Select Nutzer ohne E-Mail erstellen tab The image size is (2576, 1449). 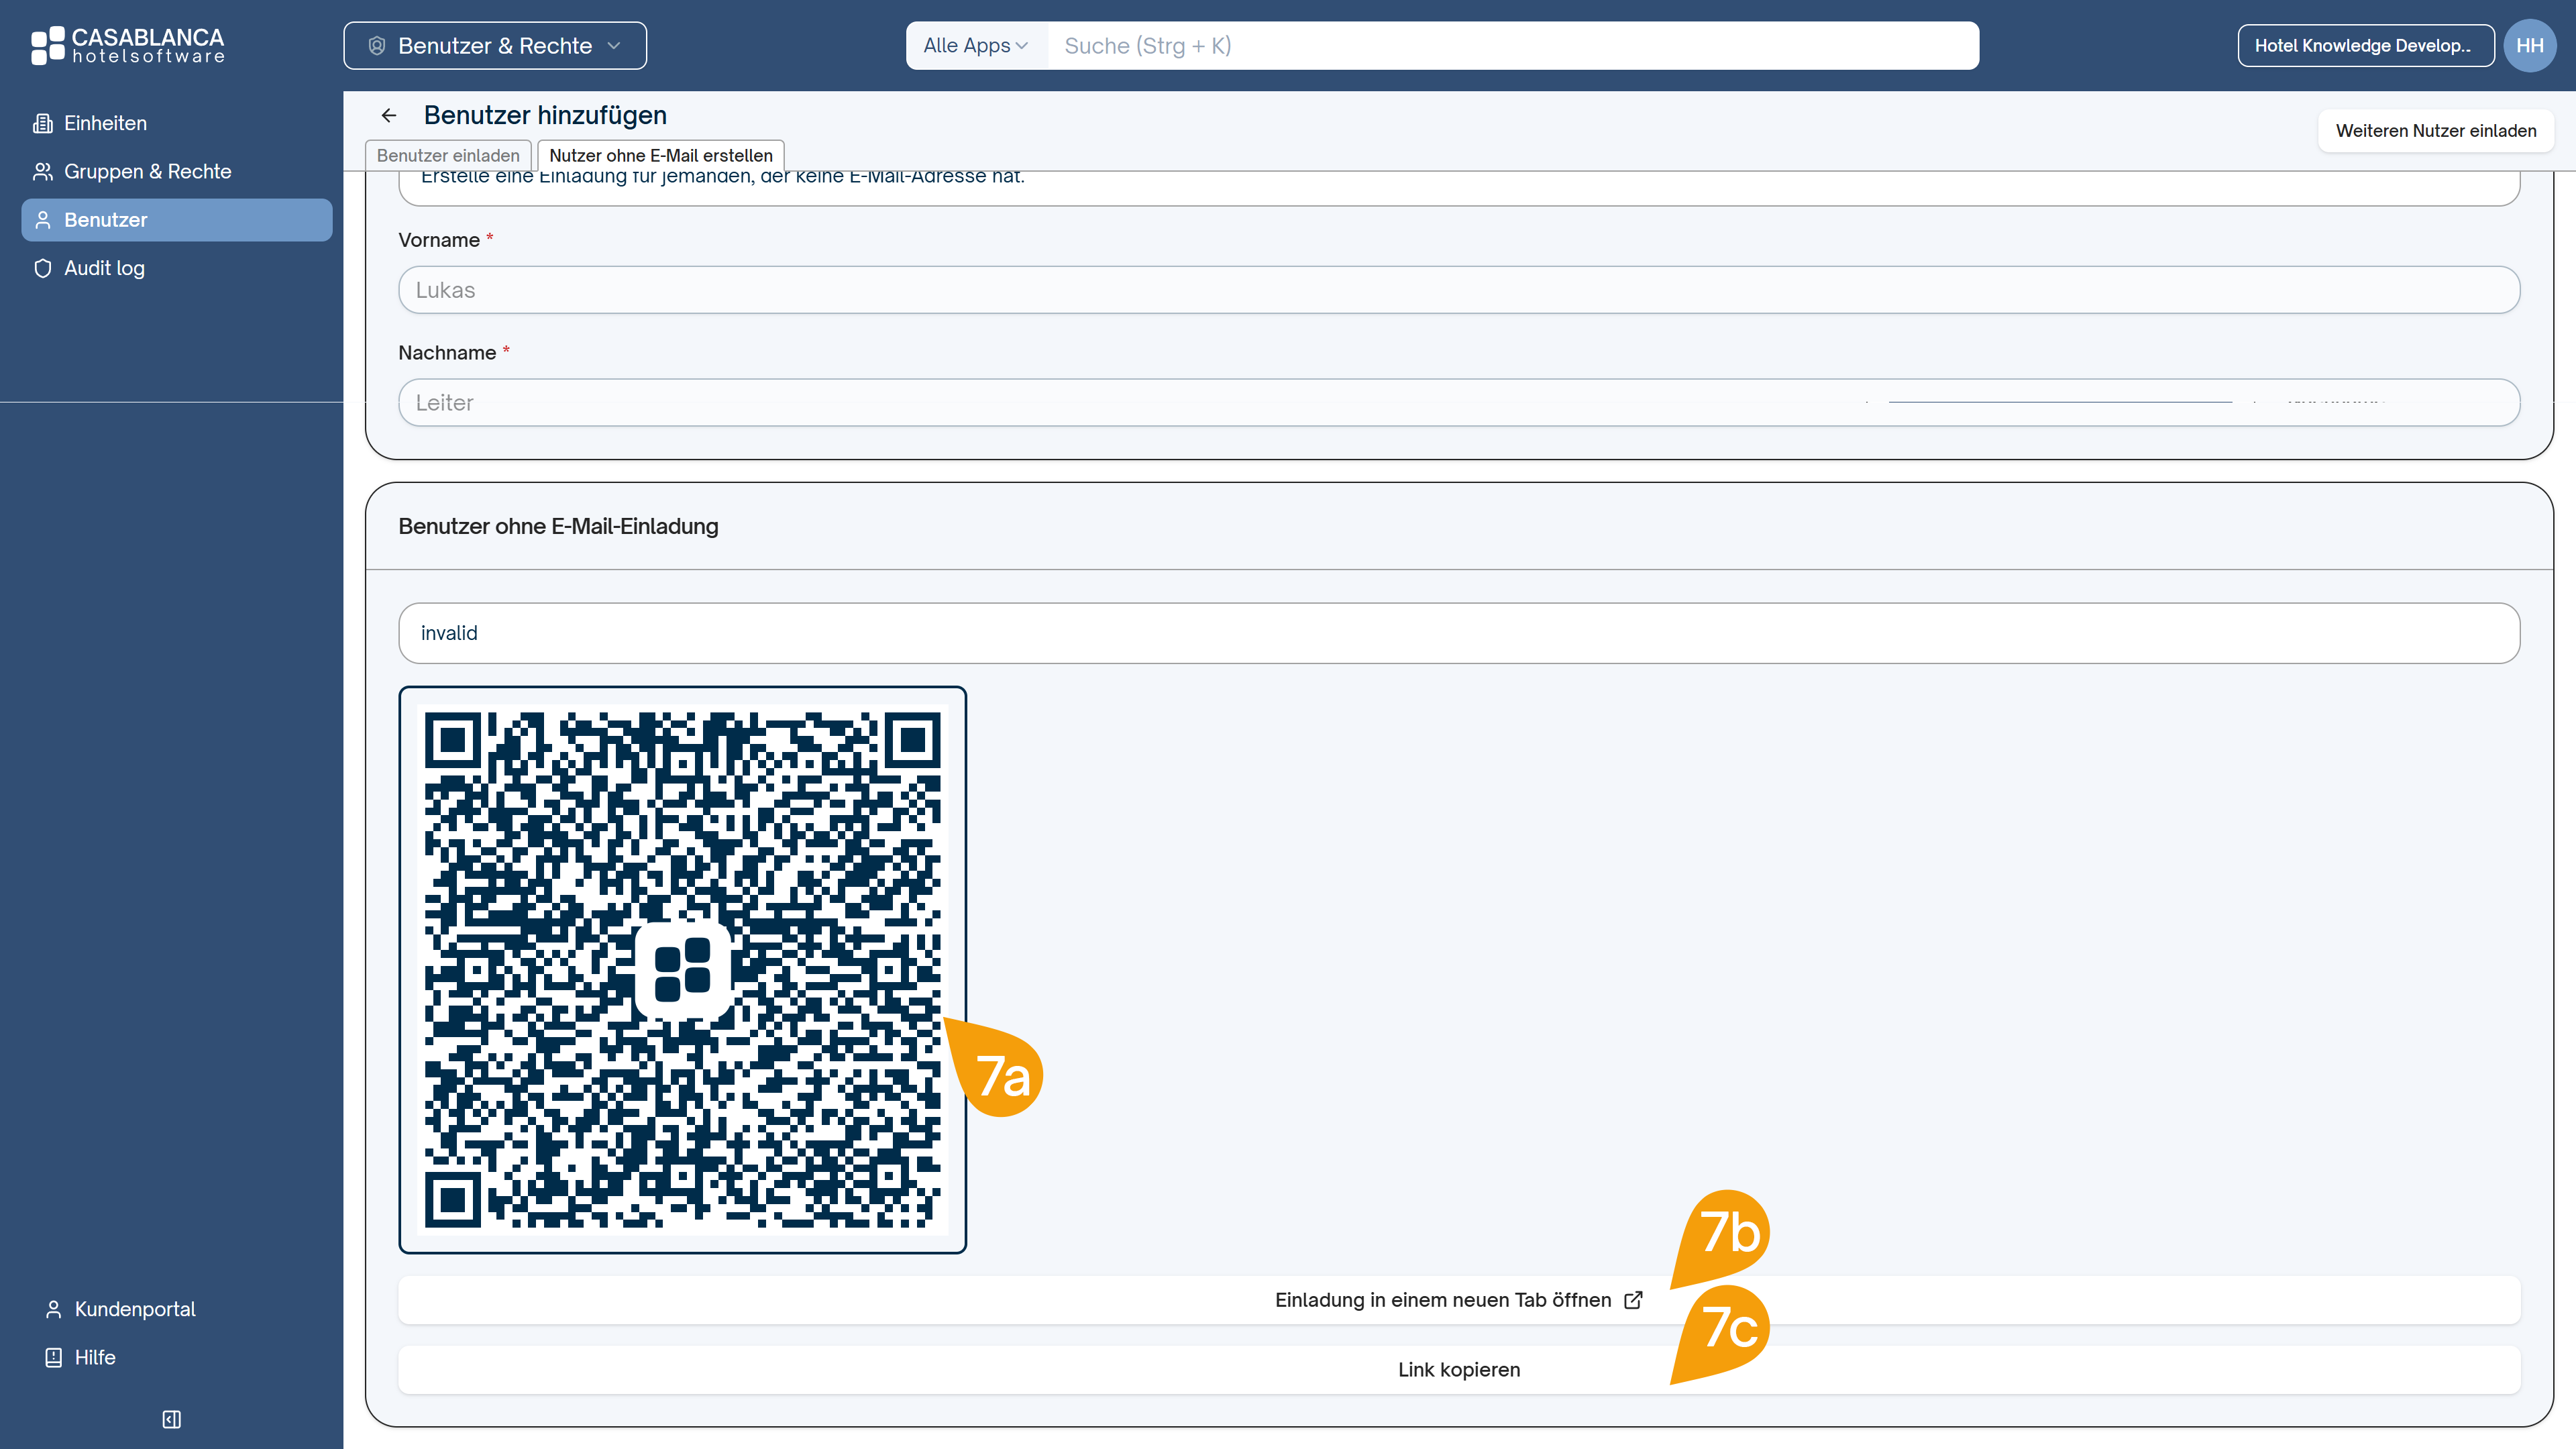point(661,155)
